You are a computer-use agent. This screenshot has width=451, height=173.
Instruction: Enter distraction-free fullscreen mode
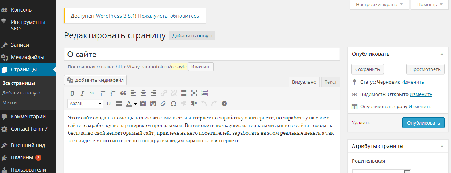(194, 93)
